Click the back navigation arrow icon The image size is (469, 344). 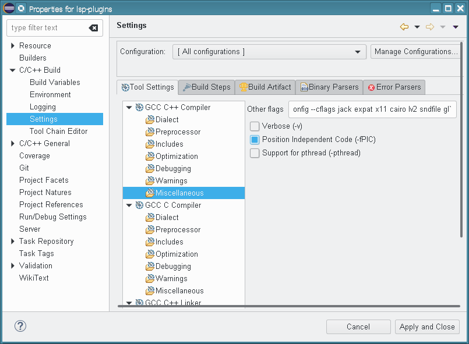pyautogui.click(x=404, y=27)
